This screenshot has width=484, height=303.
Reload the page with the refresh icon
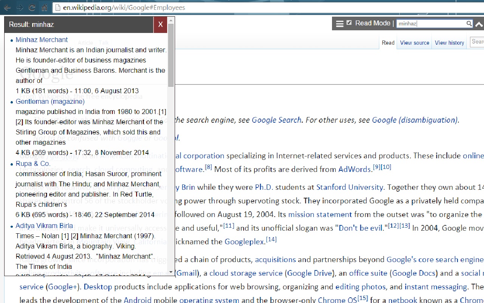(32, 8)
